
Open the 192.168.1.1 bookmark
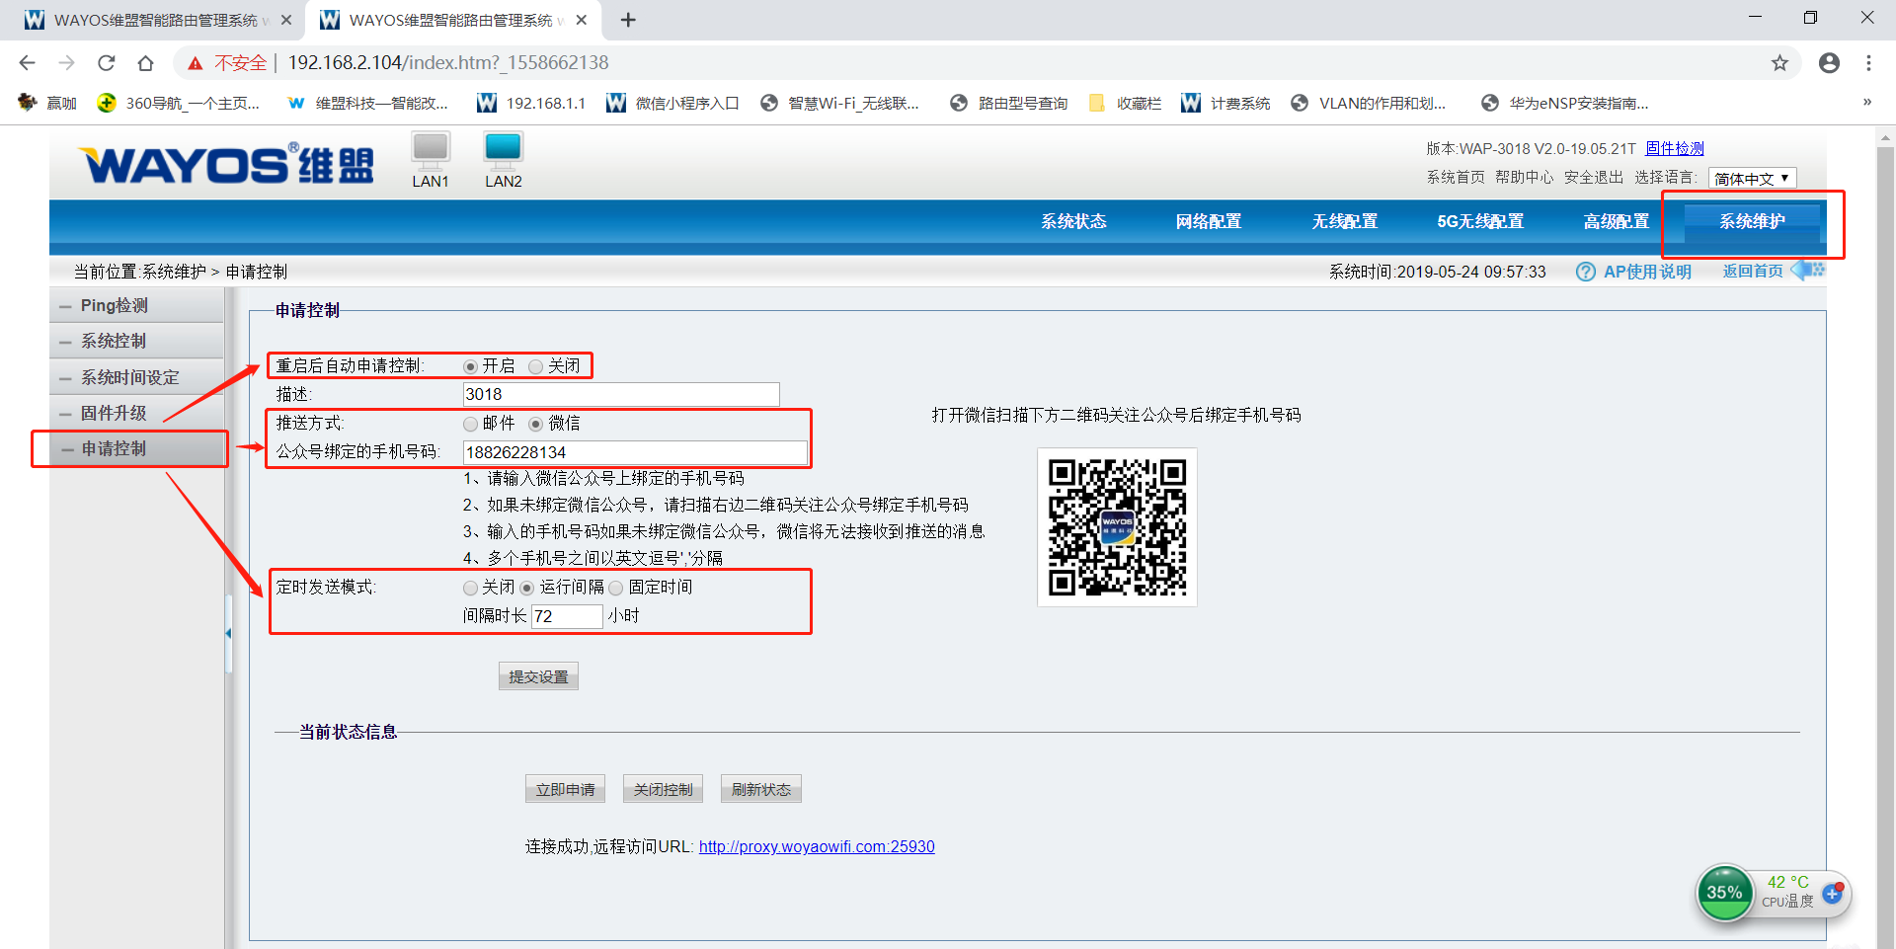531,103
